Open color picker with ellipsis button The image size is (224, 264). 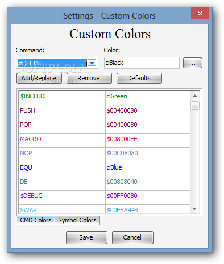click(193, 63)
